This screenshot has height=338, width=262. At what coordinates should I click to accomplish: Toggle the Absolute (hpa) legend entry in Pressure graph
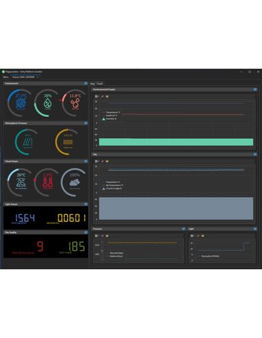click(x=115, y=253)
